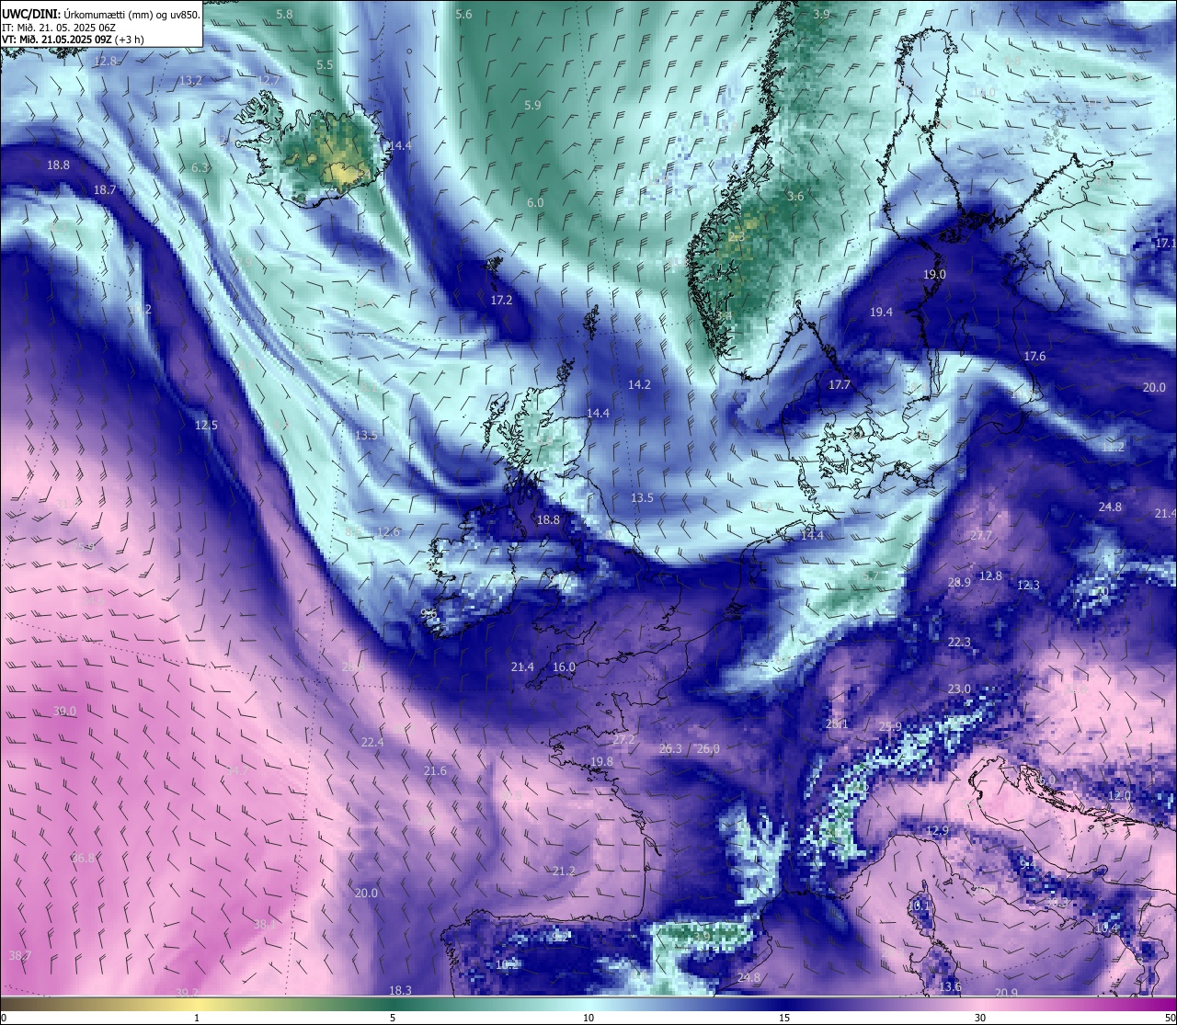
Task: Click the 15 tick on the color scale
Action: [784, 1018]
